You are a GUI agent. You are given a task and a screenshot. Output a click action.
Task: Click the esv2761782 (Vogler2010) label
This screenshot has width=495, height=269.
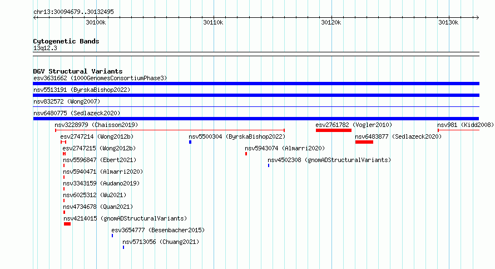[x=354, y=125]
